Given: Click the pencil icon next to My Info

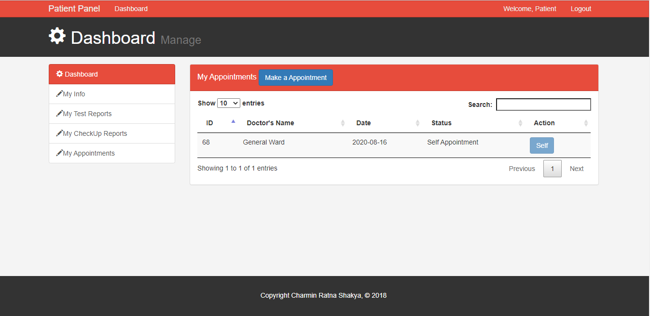Looking at the screenshot, I should pyautogui.click(x=59, y=94).
